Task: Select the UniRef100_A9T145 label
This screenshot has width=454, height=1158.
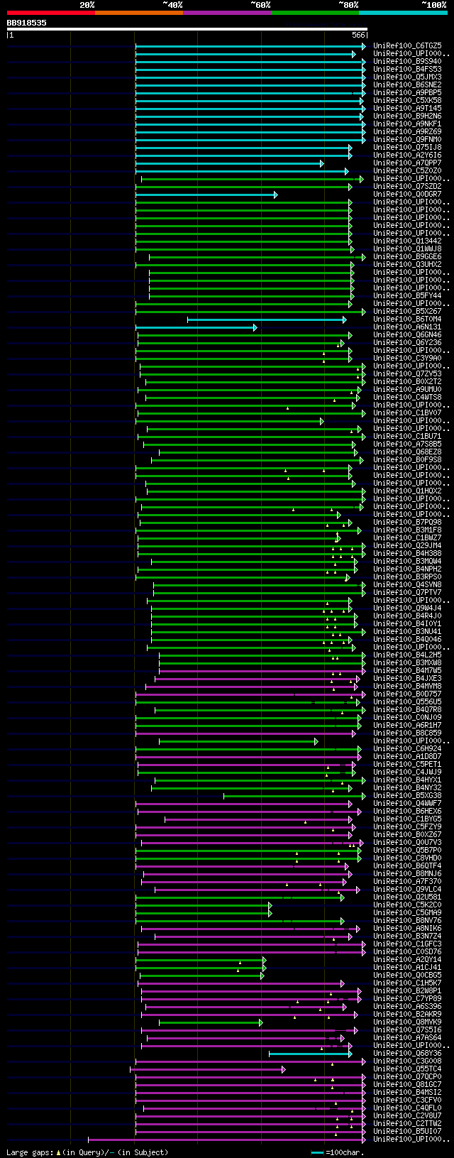Action: (x=407, y=108)
